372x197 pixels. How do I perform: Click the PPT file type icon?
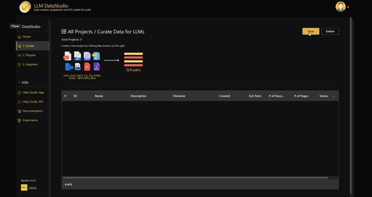(87, 67)
